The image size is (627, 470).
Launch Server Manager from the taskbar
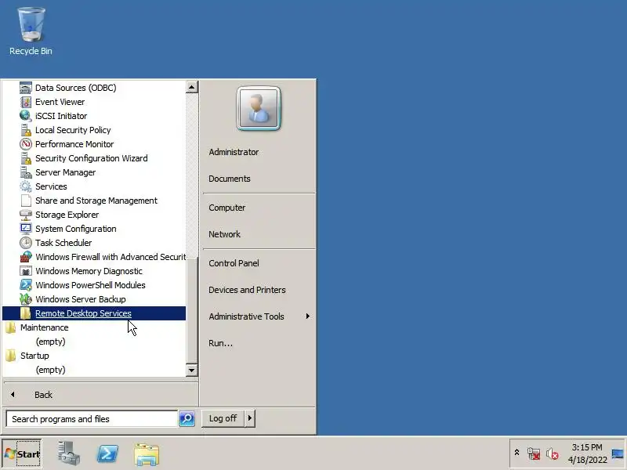coord(68,454)
